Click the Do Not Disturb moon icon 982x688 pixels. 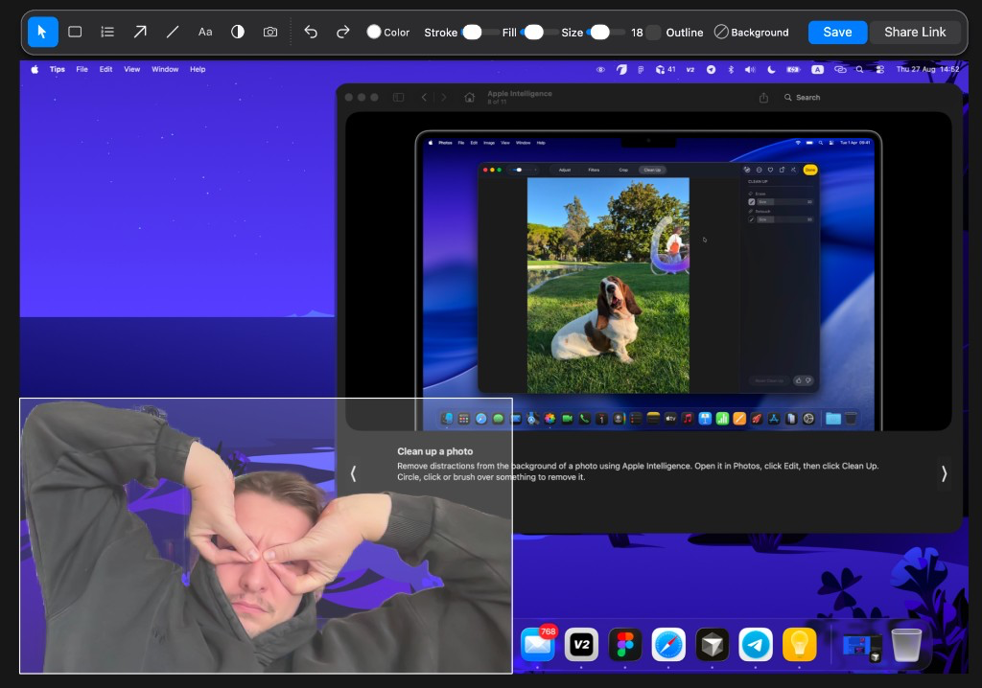click(772, 70)
